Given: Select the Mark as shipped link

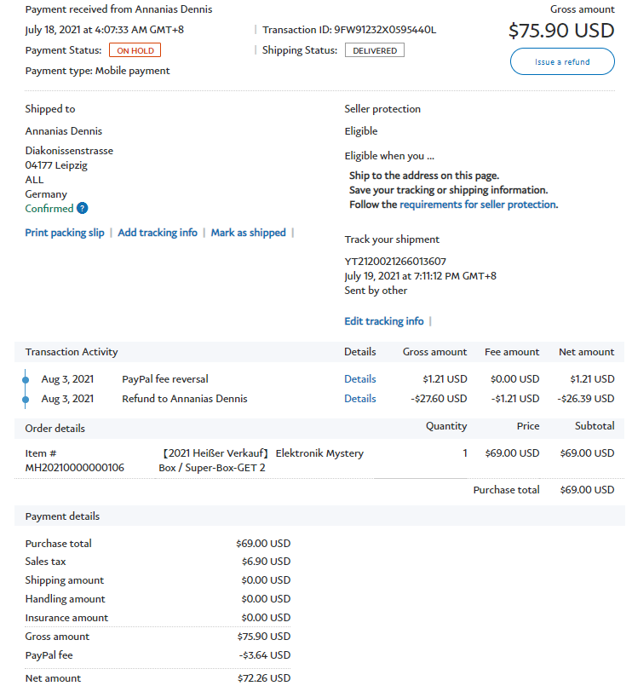Looking at the screenshot, I should click(x=248, y=233).
